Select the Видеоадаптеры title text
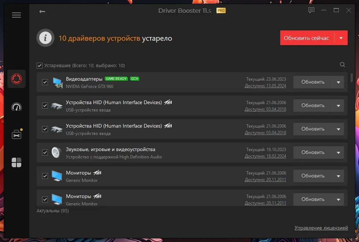 (x=84, y=79)
